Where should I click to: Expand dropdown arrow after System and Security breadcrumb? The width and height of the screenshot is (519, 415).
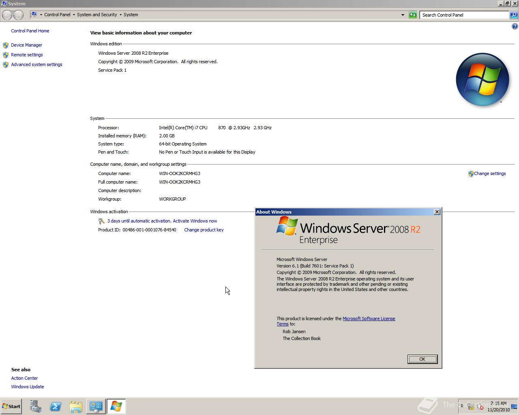tap(120, 15)
